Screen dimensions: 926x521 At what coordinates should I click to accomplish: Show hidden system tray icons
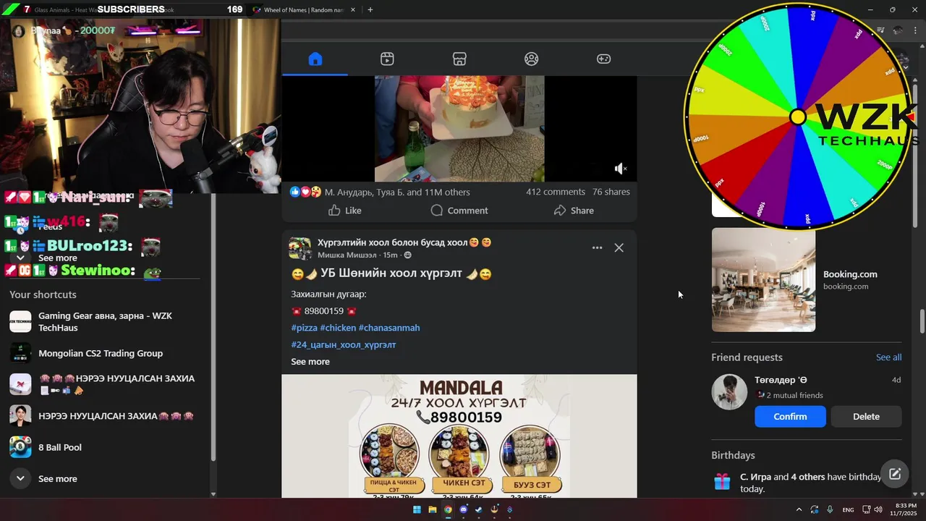[x=799, y=509]
